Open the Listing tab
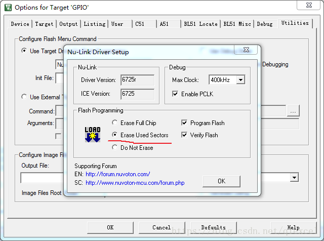The width and height of the screenshot is (324, 241). tap(95, 24)
